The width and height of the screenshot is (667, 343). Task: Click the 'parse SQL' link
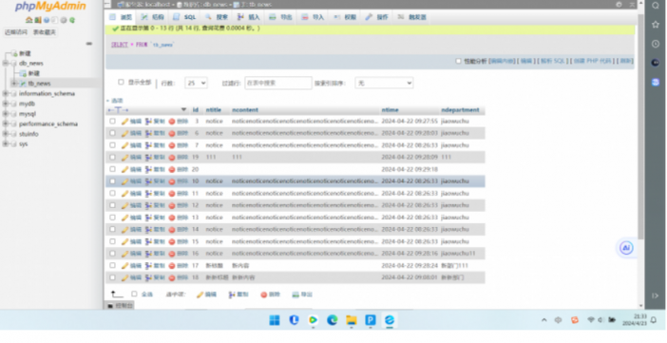553,61
